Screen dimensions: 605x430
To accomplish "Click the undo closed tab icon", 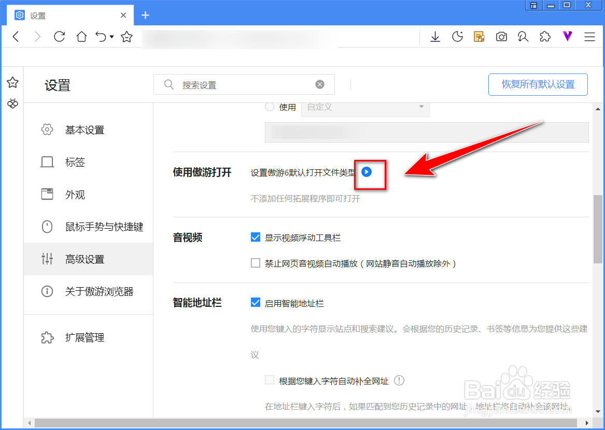I will [101, 37].
